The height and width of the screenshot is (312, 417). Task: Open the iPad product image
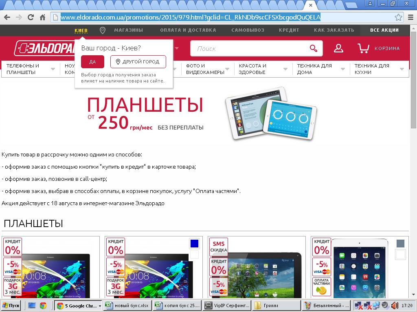360,268
